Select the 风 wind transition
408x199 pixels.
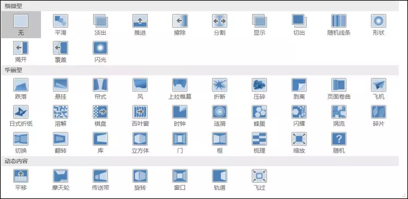coord(140,89)
